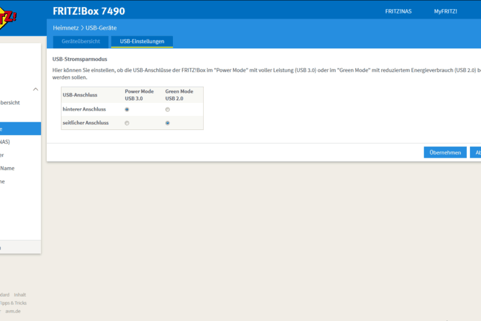481x321 pixels.
Task: Open the sidebar entry ending in Name
Action: (x=7, y=168)
